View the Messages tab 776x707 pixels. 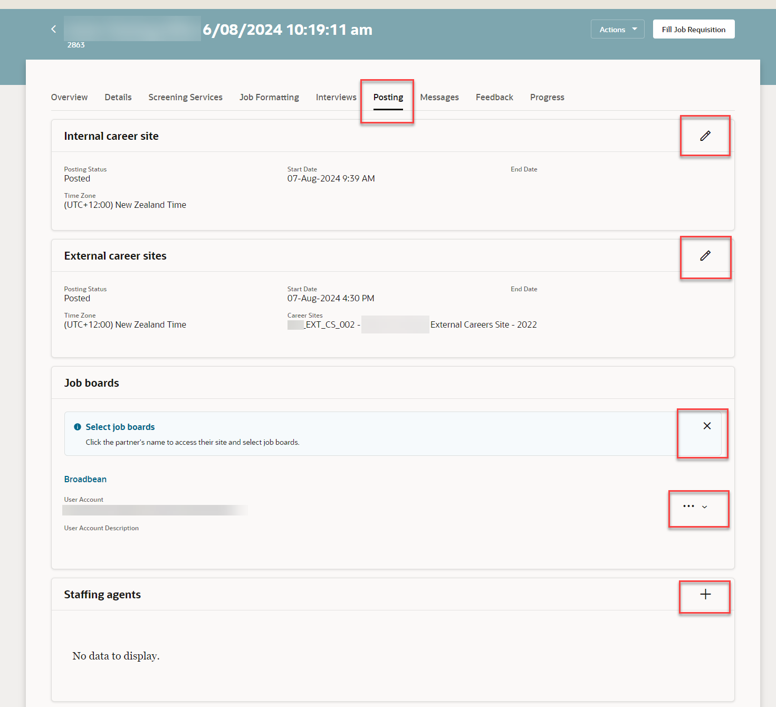point(439,97)
